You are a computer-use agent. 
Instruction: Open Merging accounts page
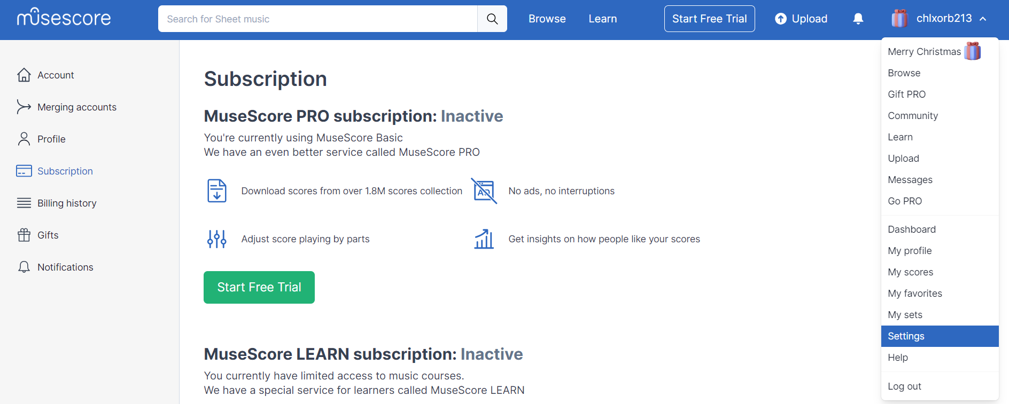click(x=77, y=107)
